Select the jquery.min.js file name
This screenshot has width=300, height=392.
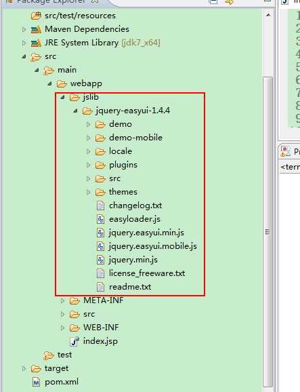[x=133, y=260]
